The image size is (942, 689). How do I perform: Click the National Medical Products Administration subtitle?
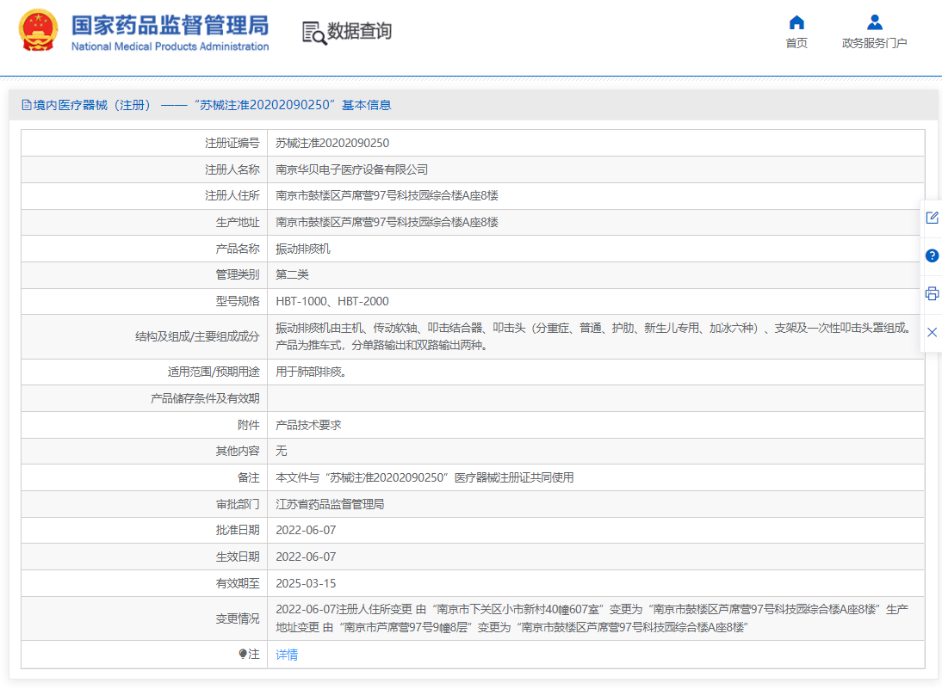170,46
